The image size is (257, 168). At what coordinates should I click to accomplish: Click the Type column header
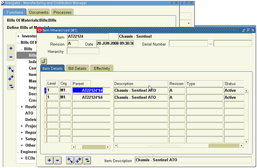pyautogui.click(x=205, y=84)
